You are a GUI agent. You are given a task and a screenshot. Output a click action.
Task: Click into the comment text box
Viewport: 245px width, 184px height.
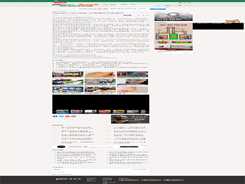[x=101, y=172]
